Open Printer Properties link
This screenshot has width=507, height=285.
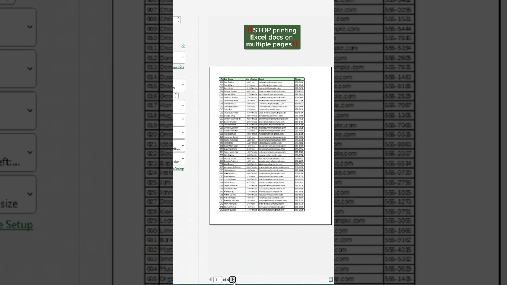click(179, 67)
